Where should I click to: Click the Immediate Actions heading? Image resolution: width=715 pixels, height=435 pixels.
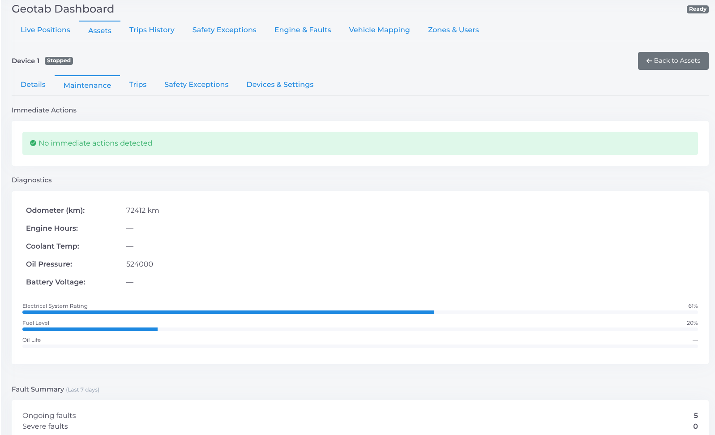[44, 110]
